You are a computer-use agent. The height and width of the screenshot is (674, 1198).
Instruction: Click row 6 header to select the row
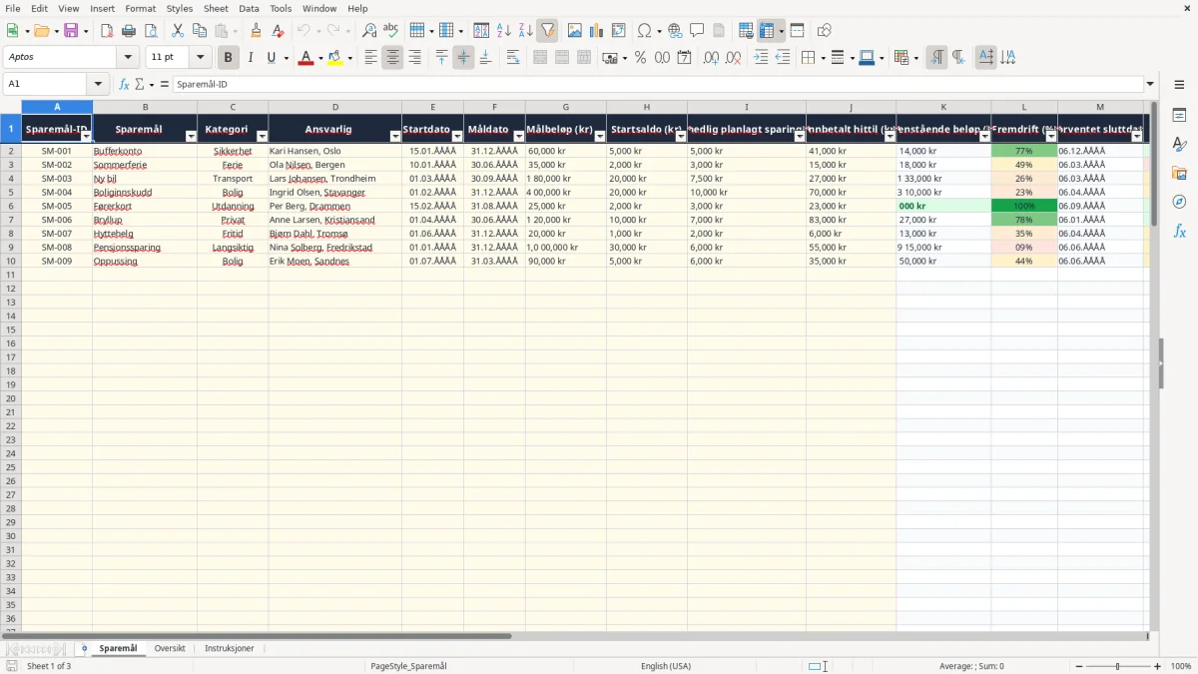coord(10,206)
